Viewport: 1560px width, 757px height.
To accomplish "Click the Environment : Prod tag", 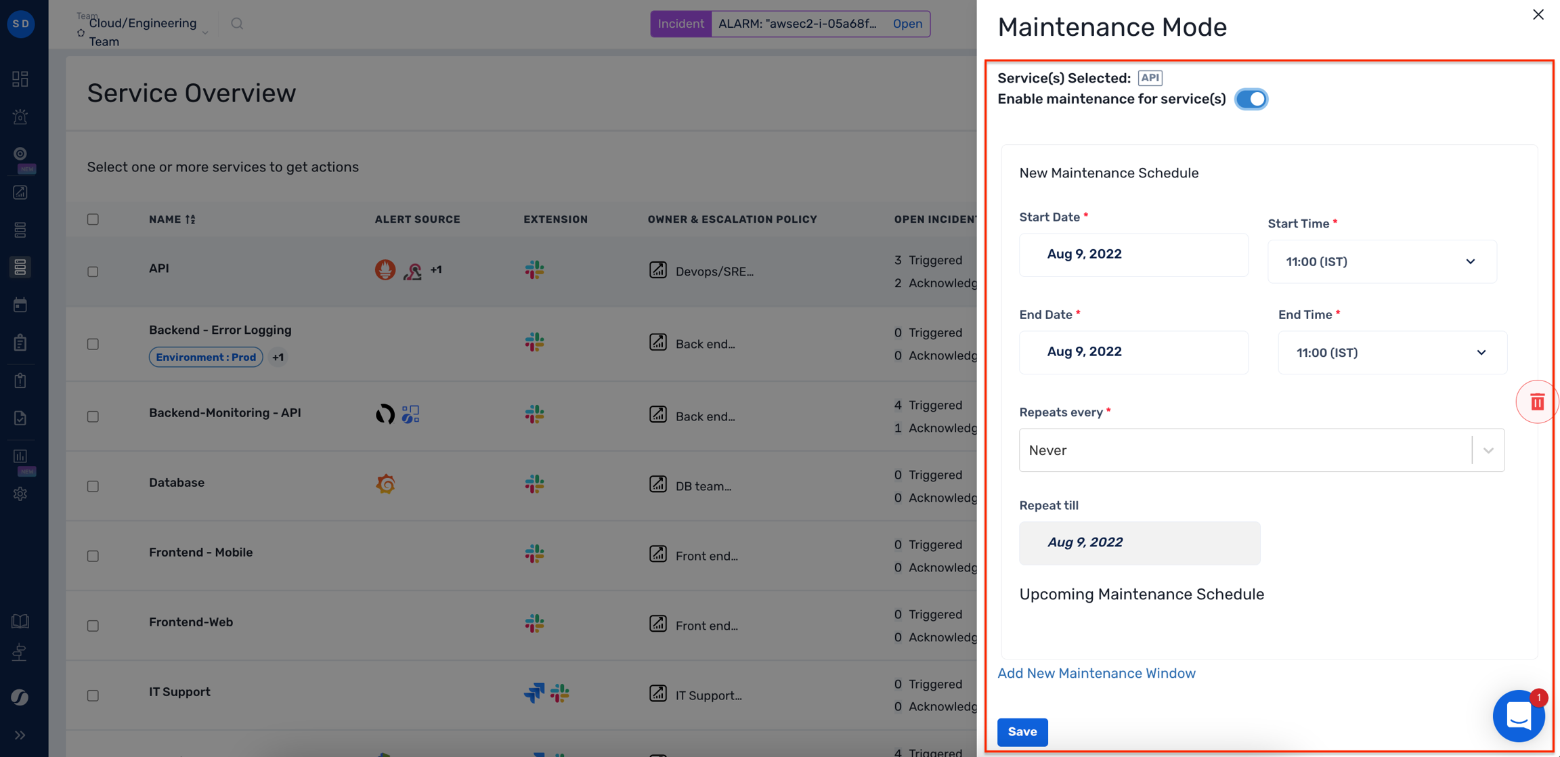I will [206, 357].
